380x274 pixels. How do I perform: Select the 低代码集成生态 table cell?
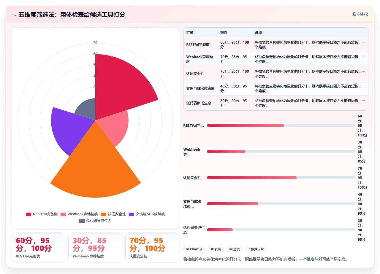tap(200, 103)
